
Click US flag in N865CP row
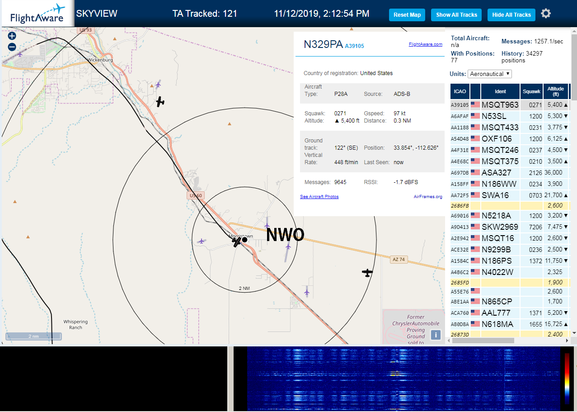coord(475,302)
